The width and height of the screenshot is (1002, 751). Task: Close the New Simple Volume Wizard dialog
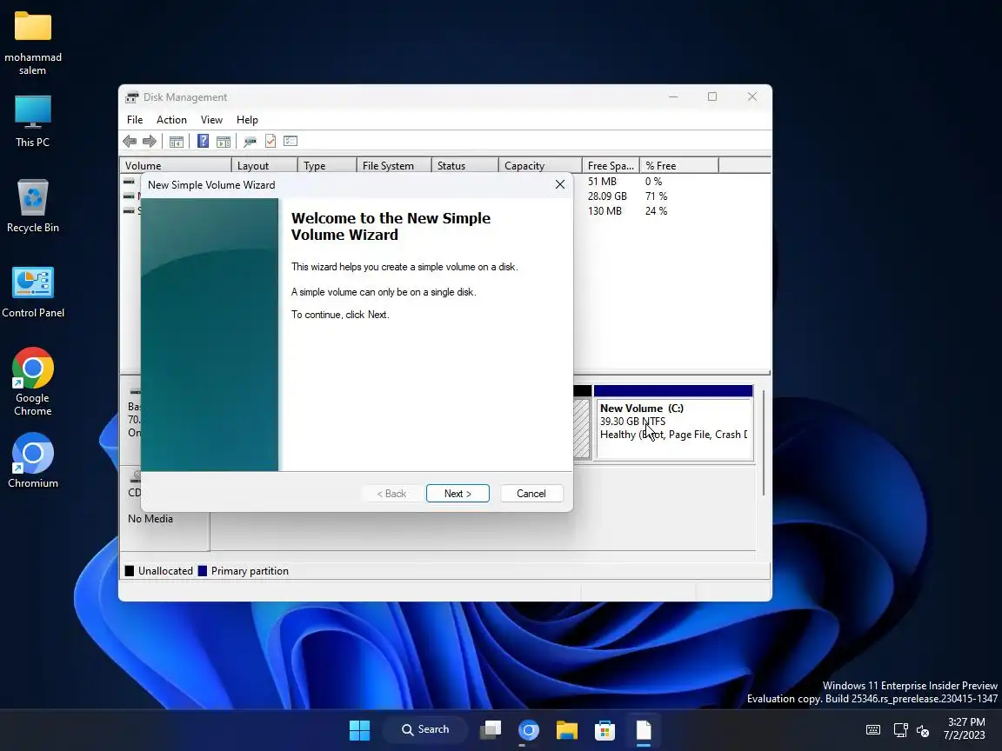[x=560, y=184]
